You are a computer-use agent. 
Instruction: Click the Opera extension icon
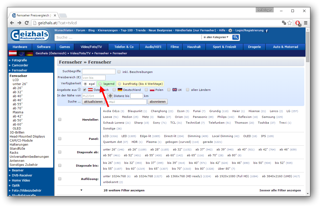pos(298,23)
